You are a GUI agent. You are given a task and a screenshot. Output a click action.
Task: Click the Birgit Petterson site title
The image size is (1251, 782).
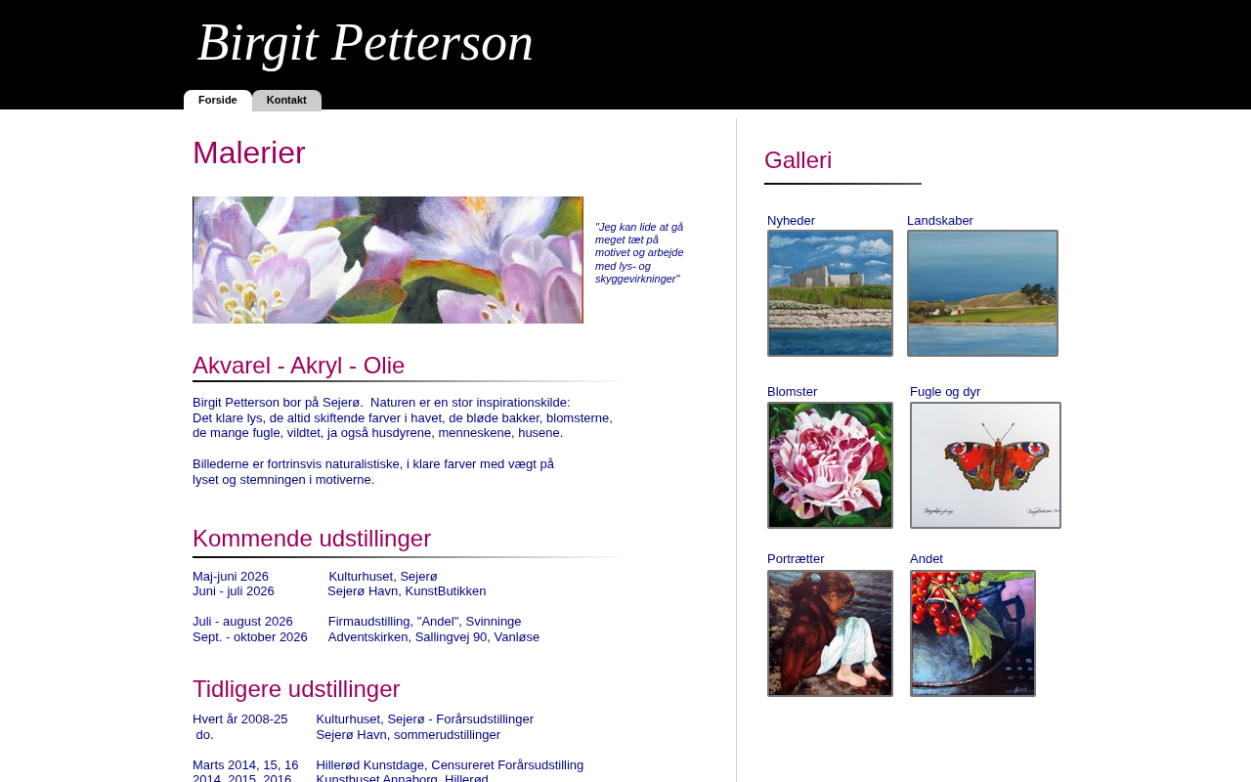[366, 42]
